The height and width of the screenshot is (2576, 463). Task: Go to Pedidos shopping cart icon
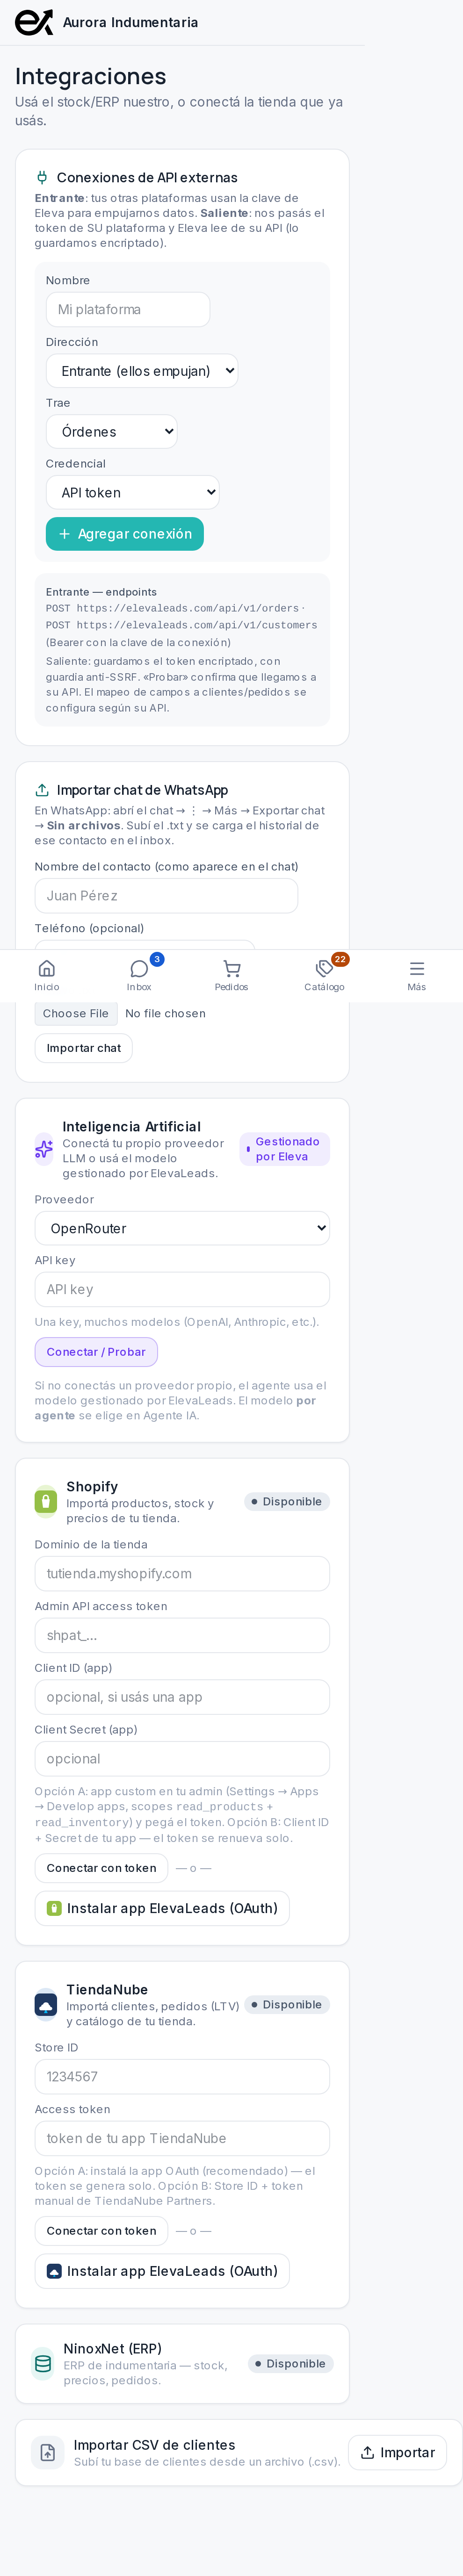pyautogui.click(x=231, y=968)
